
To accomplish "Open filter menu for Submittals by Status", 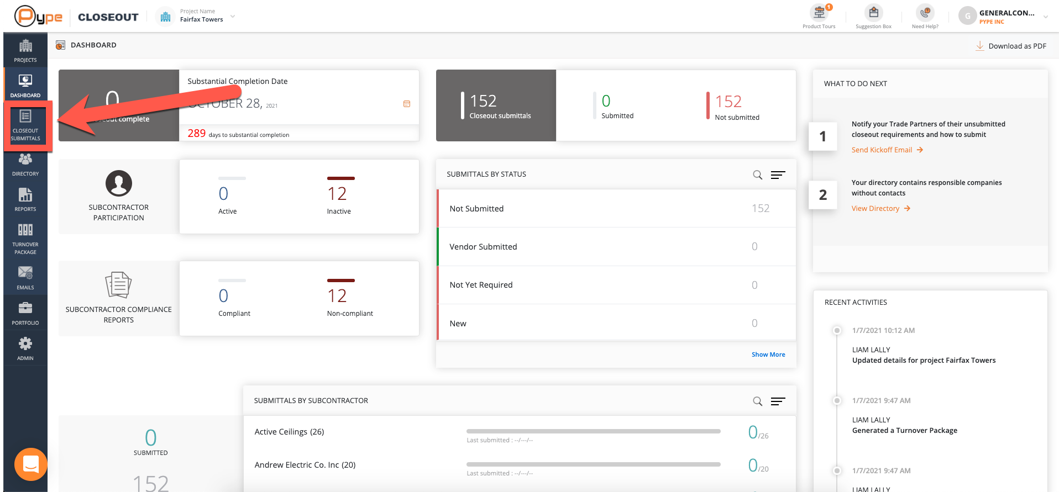I will [778, 175].
